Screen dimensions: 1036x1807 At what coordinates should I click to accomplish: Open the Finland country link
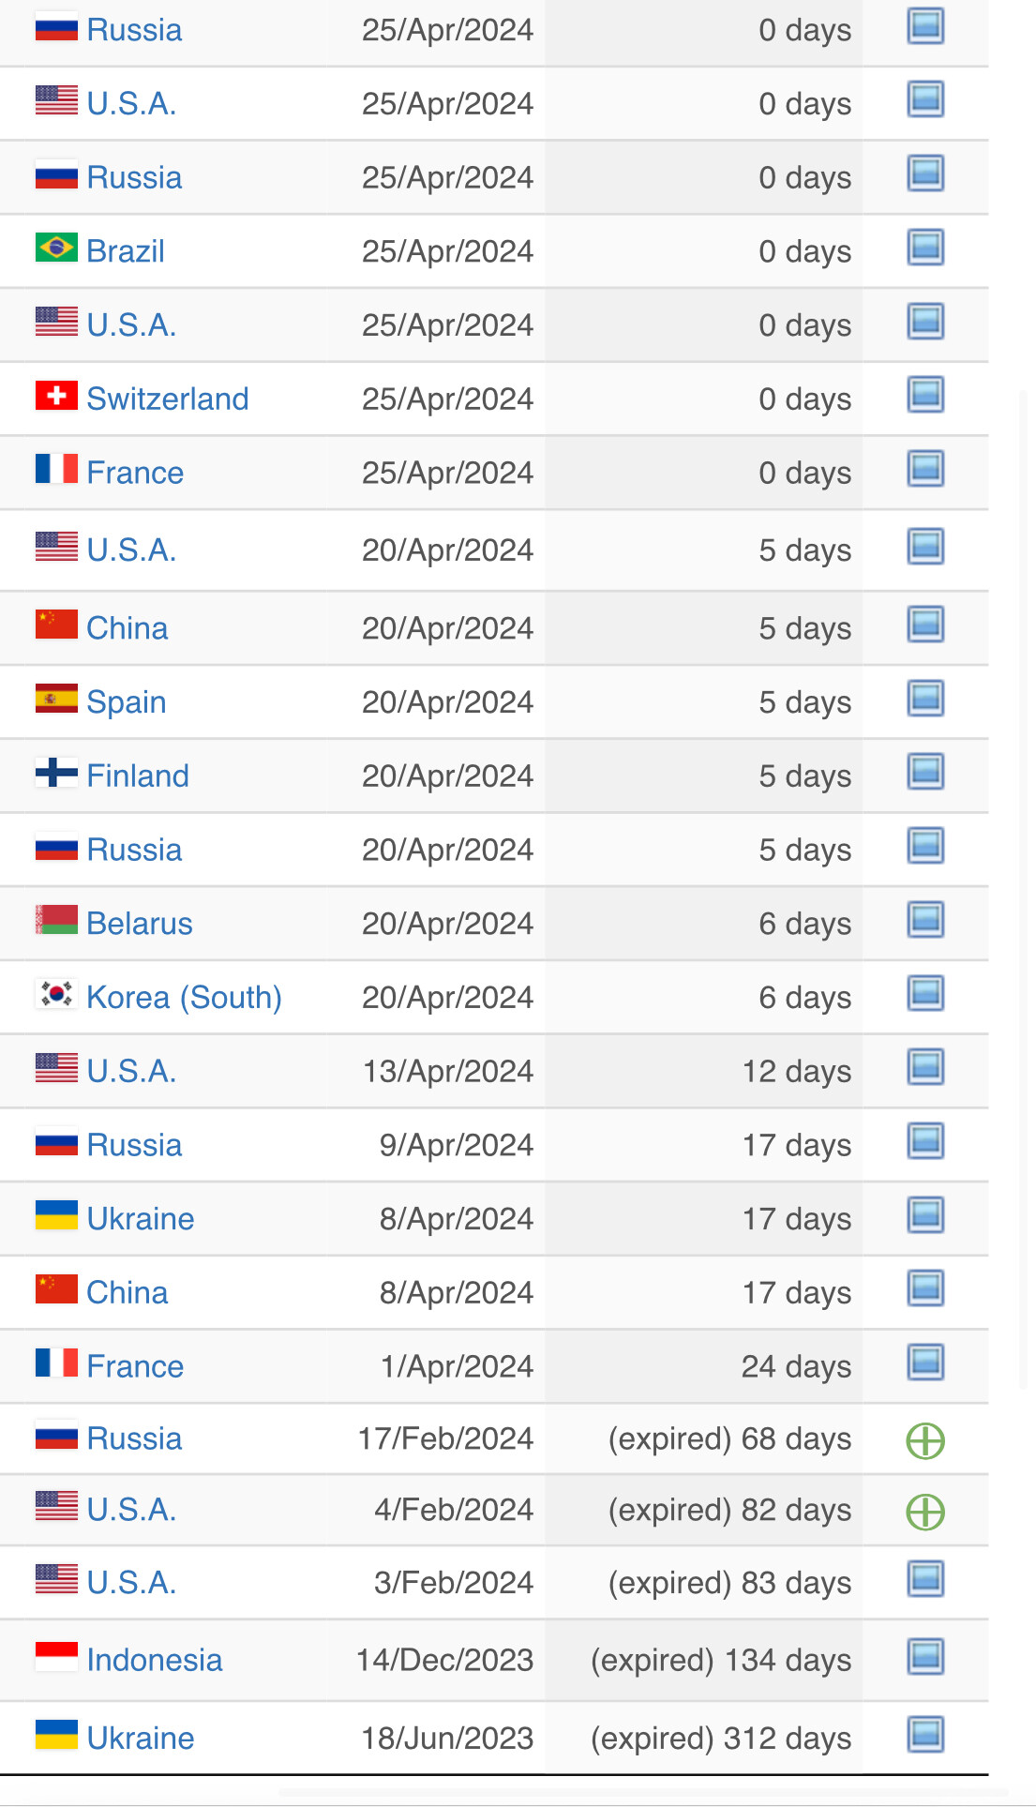point(138,776)
